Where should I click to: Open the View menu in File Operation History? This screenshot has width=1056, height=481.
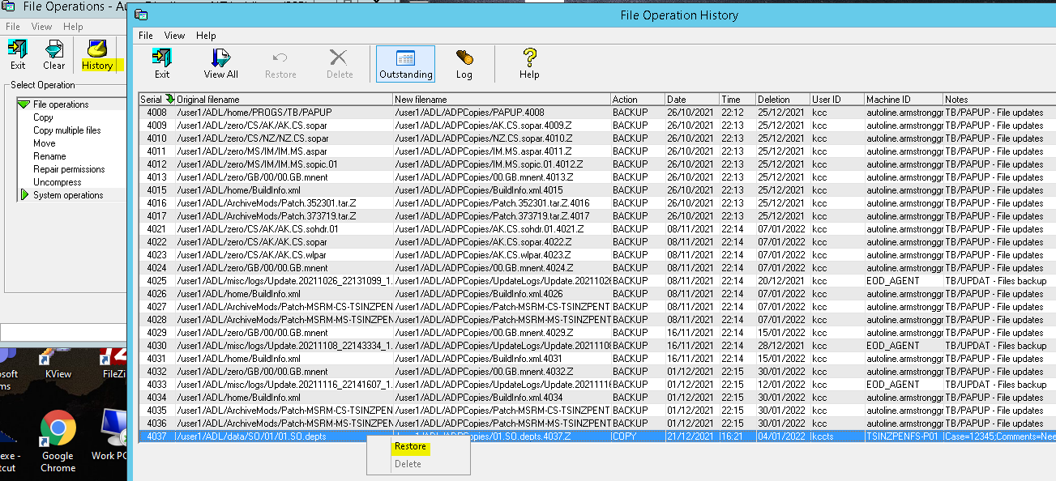pyautogui.click(x=174, y=36)
